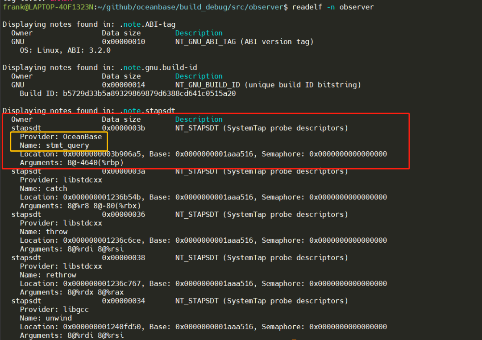Click the Description header under .note.gnu.build-id
The height and width of the screenshot is (340, 482).
pos(199,76)
